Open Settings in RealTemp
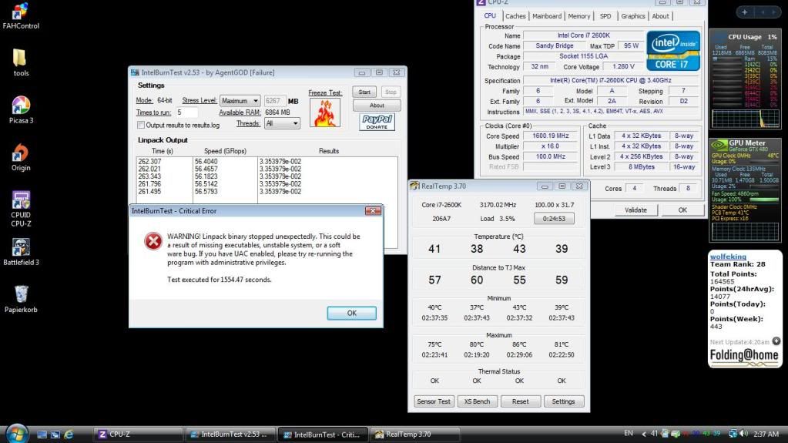788x443 pixels. coord(563,401)
